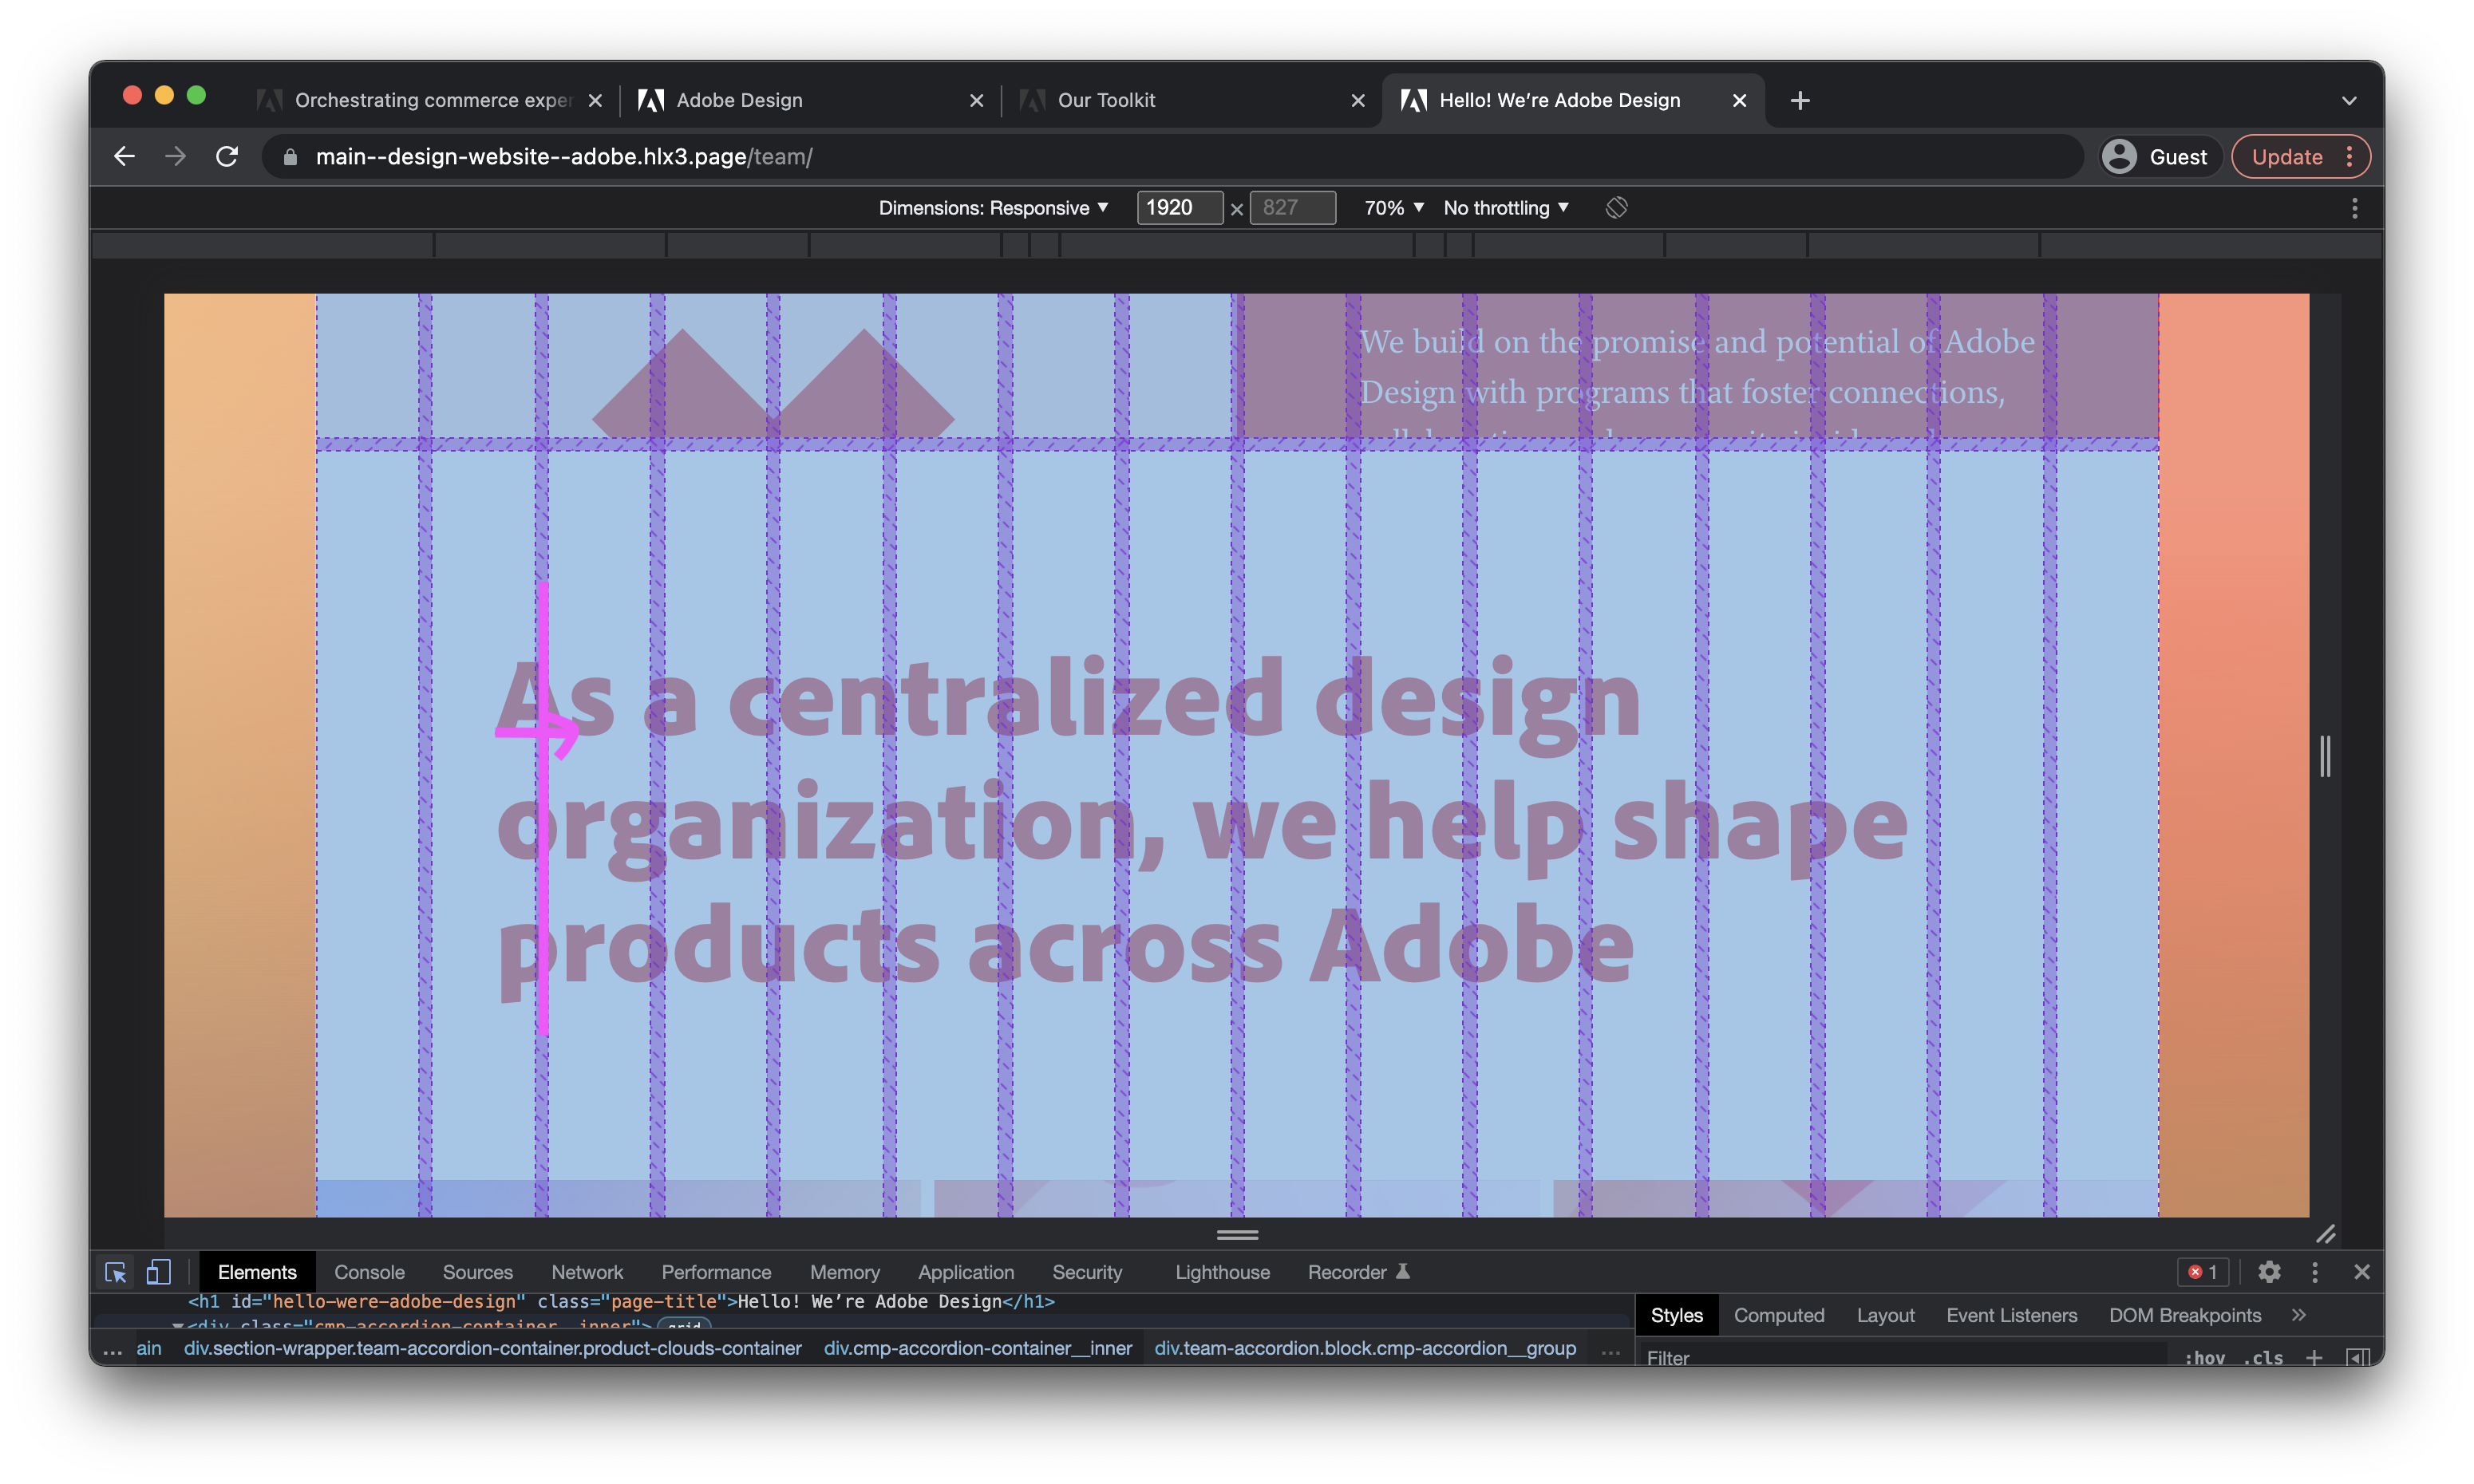Click the rotate viewport orientation icon

1615,207
